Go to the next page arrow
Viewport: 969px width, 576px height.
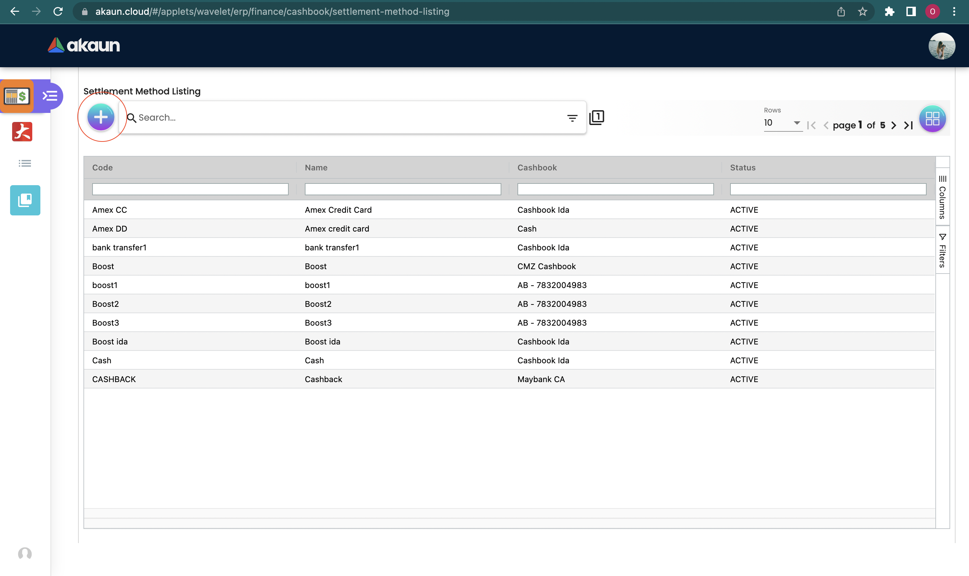click(894, 125)
